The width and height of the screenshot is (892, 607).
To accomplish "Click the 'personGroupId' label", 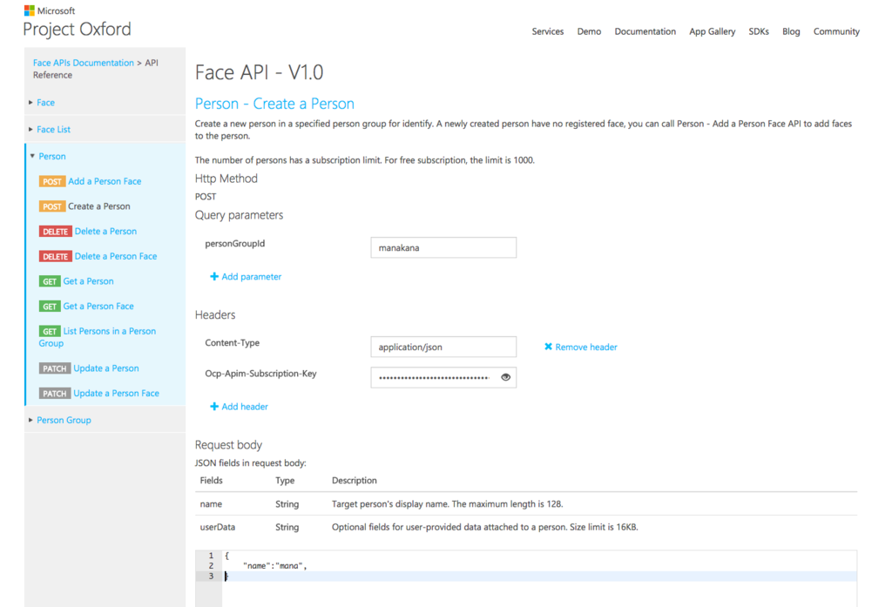I will pyautogui.click(x=234, y=244).
